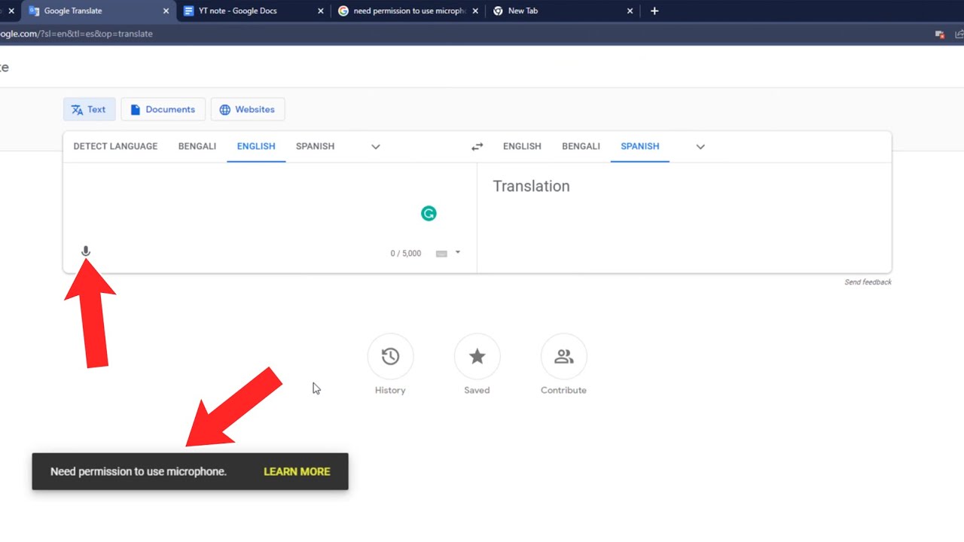Image resolution: width=964 pixels, height=542 pixels.
Task: Open a new browser tab with plus
Action: click(x=654, y=11)
